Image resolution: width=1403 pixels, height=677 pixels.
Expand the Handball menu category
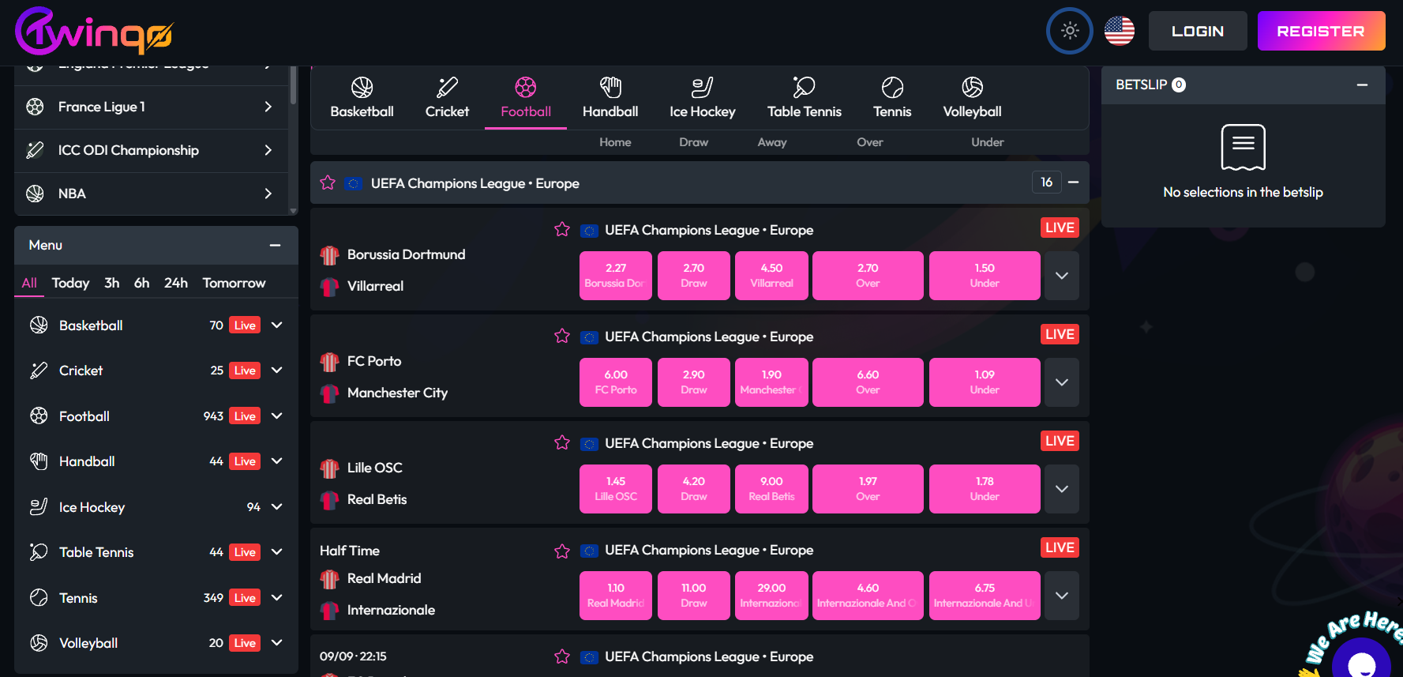tap(277, 461)
